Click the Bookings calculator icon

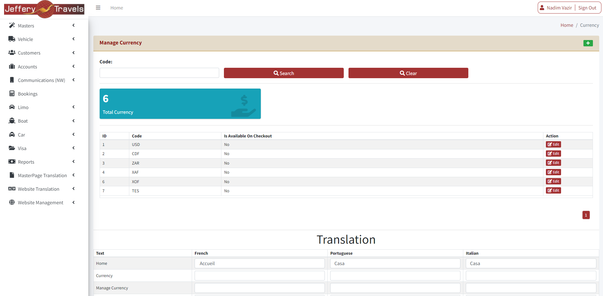[12, 94]
